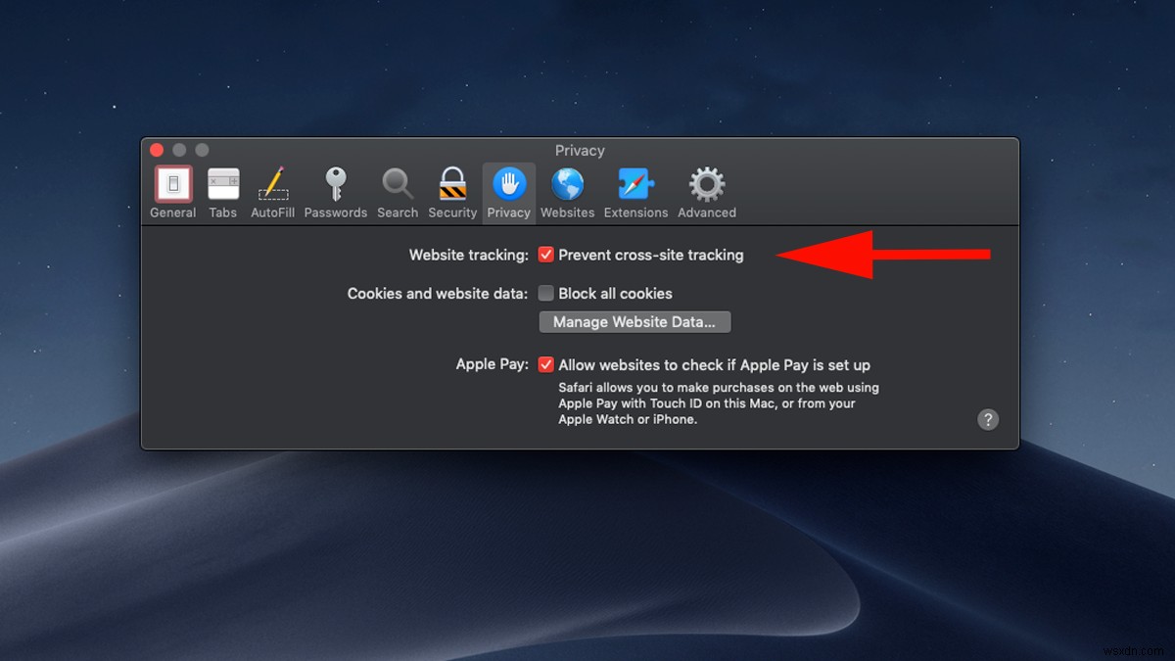Viewport: 1175px width, 661px height.
Task: Disable Prevent cross-site tracking
Action: pos(546,254)
